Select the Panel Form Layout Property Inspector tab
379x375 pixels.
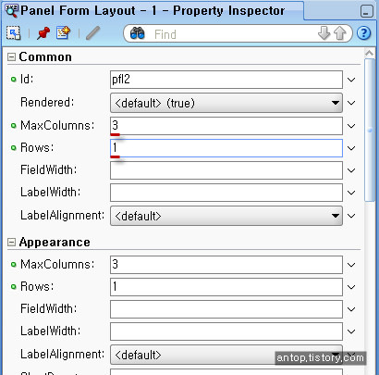click(x=153, y=10)
